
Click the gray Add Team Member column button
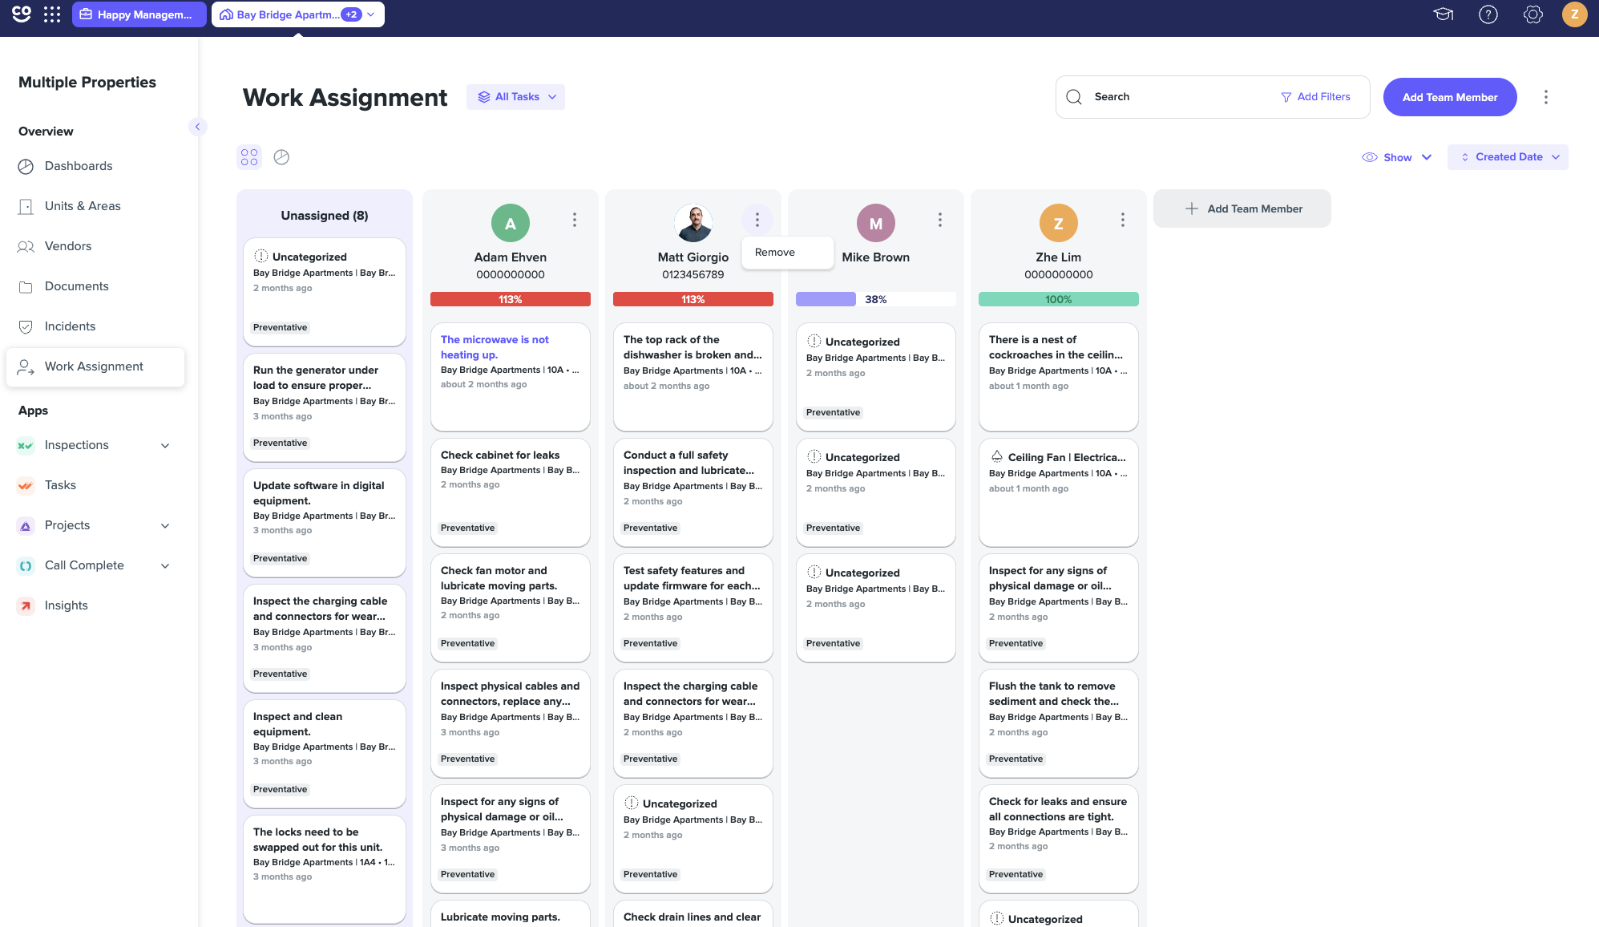1242,208
